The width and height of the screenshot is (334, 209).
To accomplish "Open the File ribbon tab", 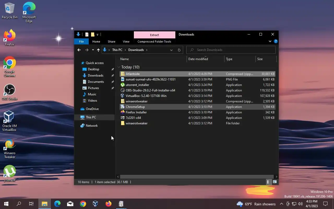I will (81, 42).
